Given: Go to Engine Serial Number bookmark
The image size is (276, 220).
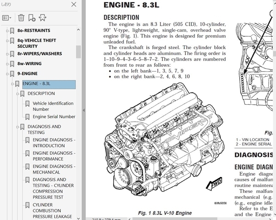Looking at the screenshot, I should coord(54,117).
